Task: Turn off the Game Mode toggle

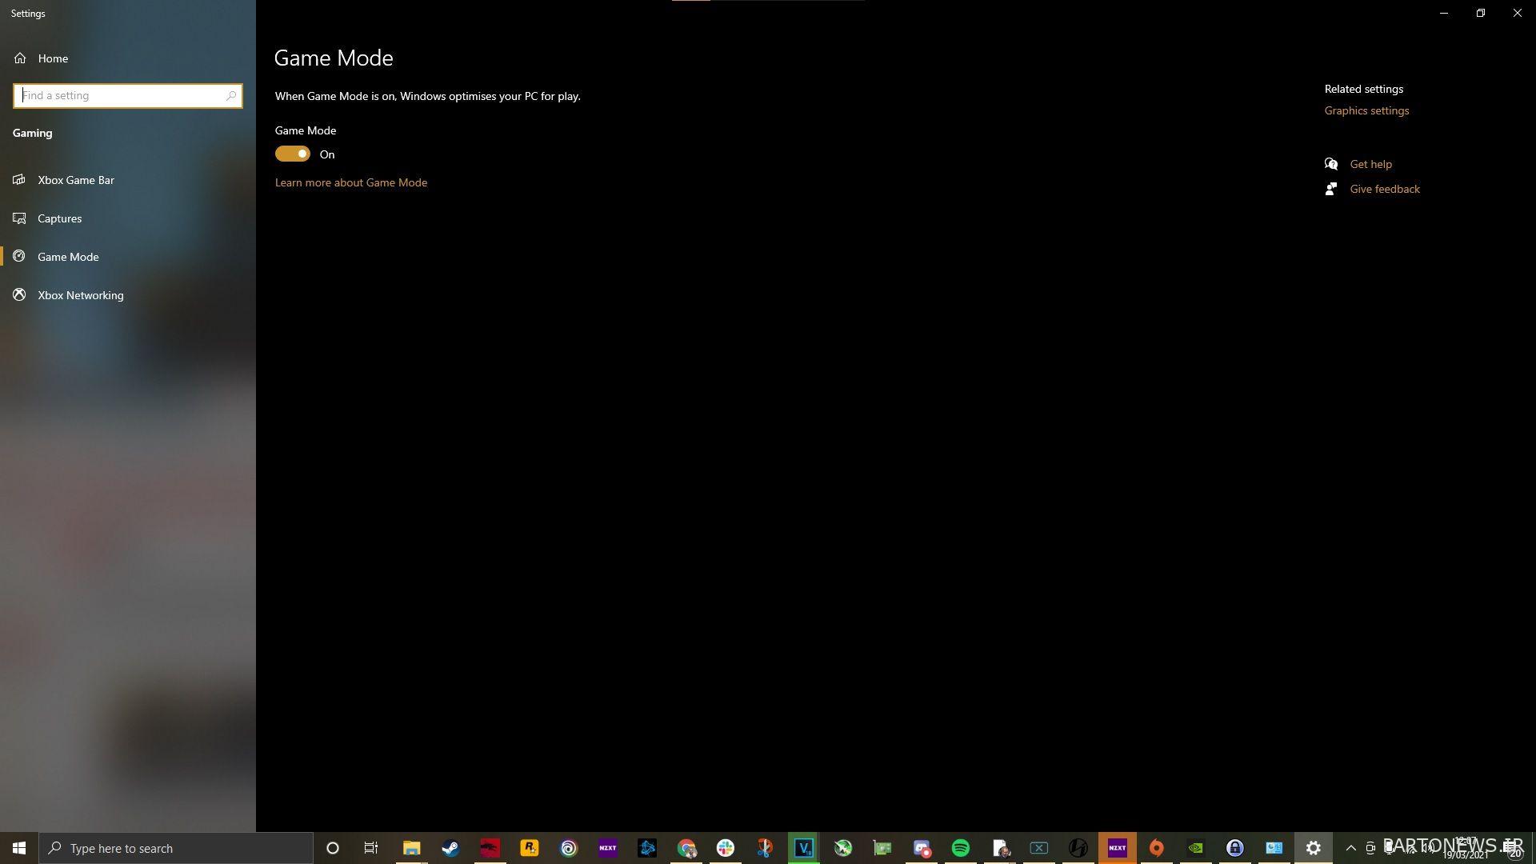Action: (x=292, y=154)
